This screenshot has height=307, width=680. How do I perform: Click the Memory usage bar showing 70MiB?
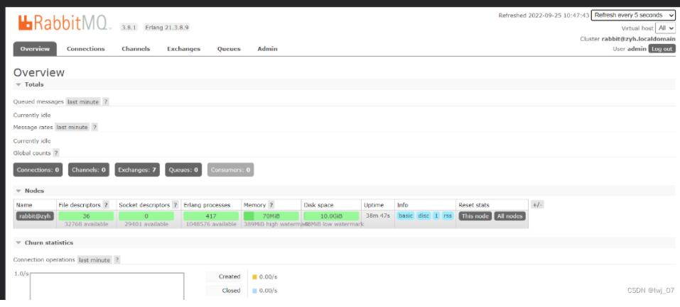271,216
